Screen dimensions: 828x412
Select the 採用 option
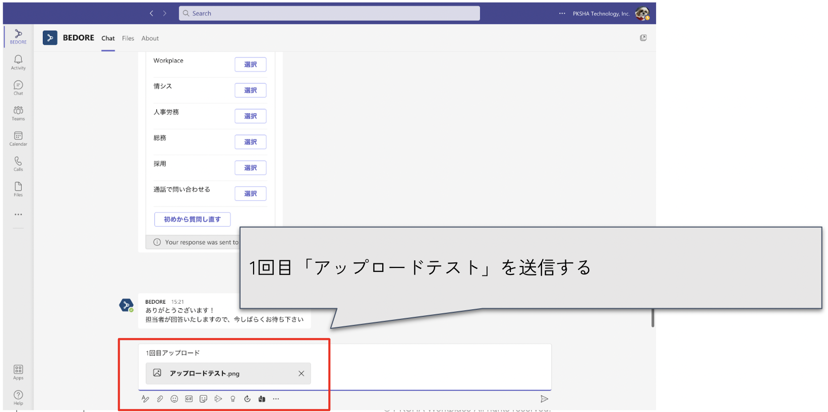tap(250, 168)
